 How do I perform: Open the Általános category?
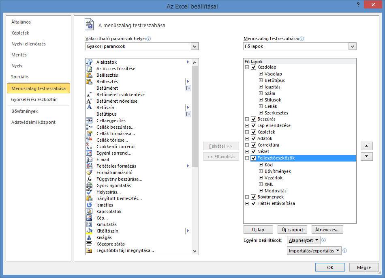coord(21,22)
